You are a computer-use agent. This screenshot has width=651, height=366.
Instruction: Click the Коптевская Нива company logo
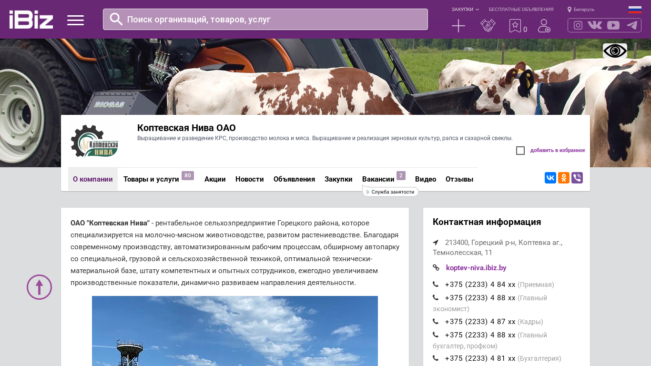94,141
